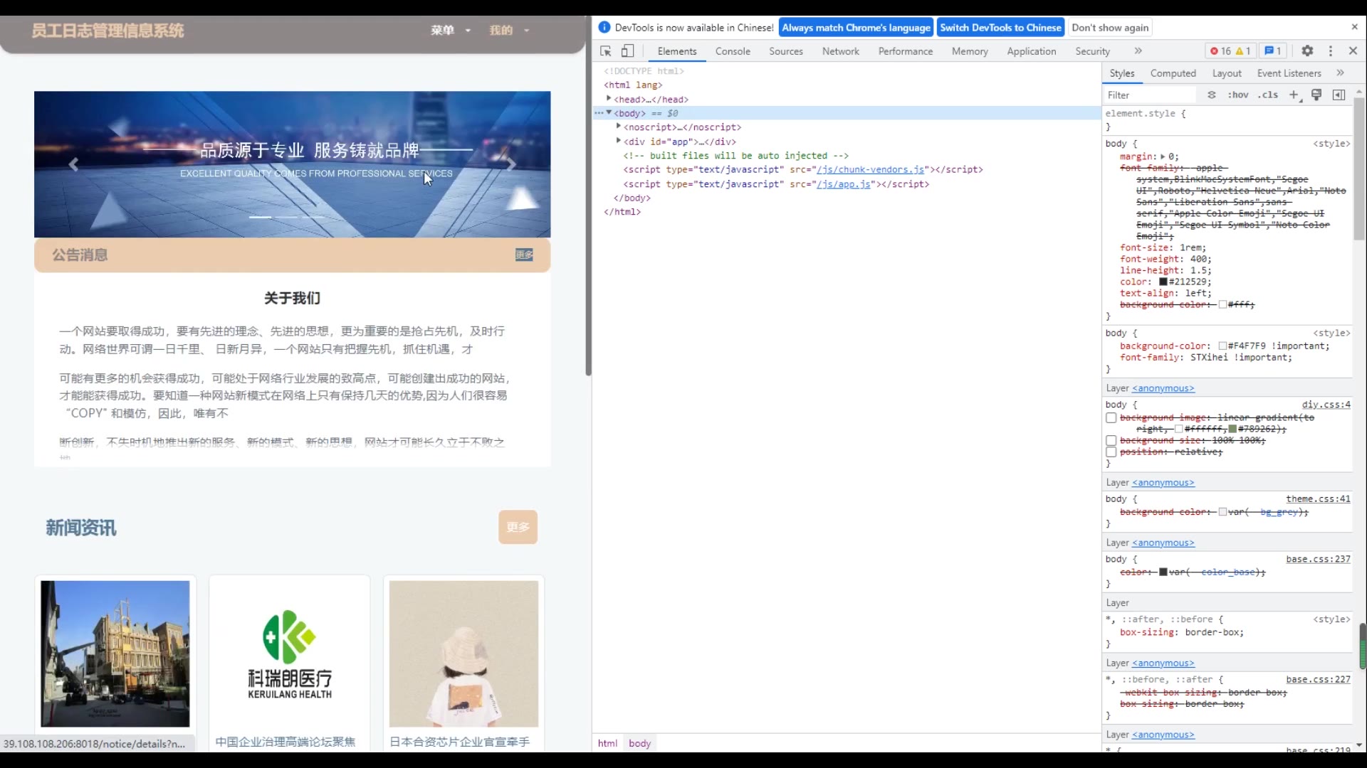Screen dimensions: 1367x768
Task: Close the DevTools panel
Action: click(x=1353, y=51)
